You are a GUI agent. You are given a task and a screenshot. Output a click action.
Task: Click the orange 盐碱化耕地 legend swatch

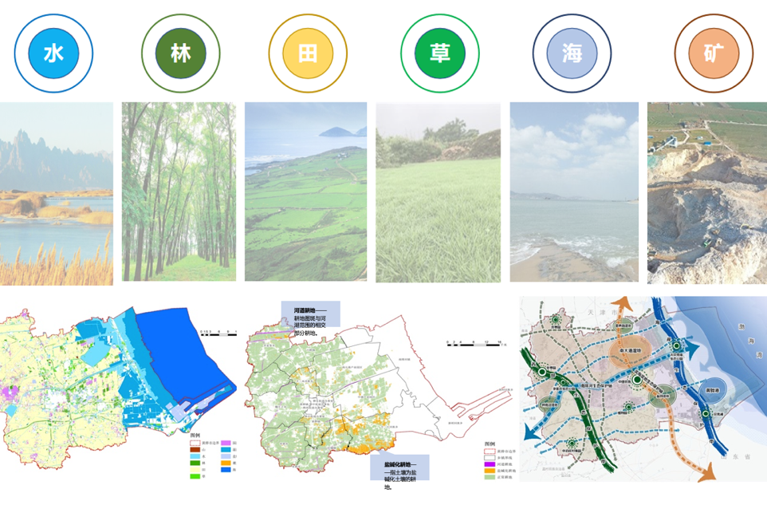pyautogui.click(x=489, y=471)
